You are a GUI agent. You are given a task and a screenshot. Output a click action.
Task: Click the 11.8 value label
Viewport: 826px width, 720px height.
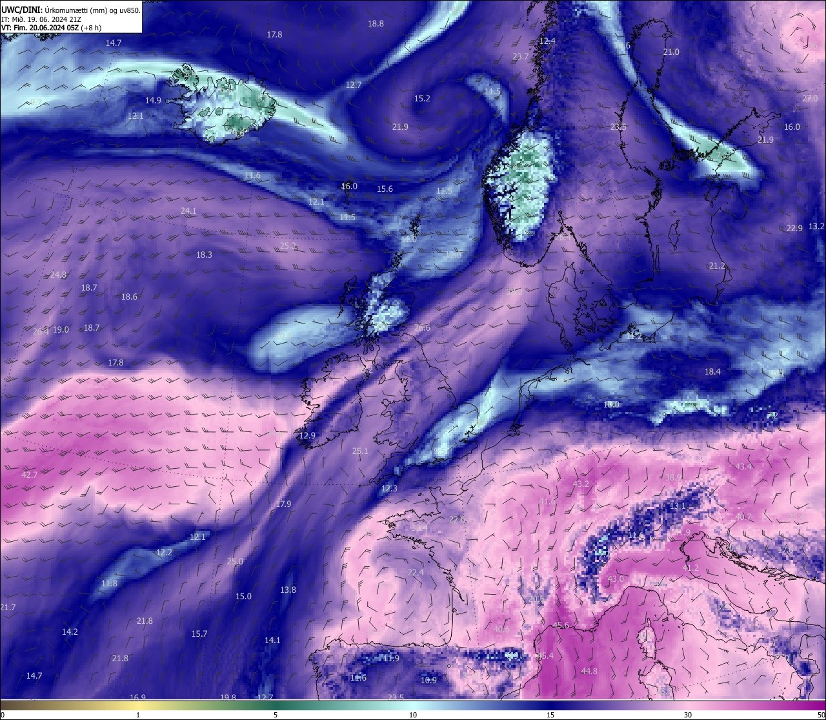click(109, 583)
